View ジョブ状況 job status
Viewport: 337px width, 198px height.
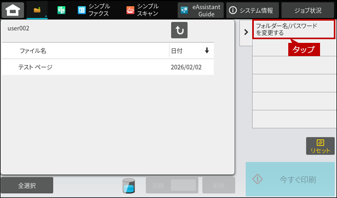pos(308,10)
